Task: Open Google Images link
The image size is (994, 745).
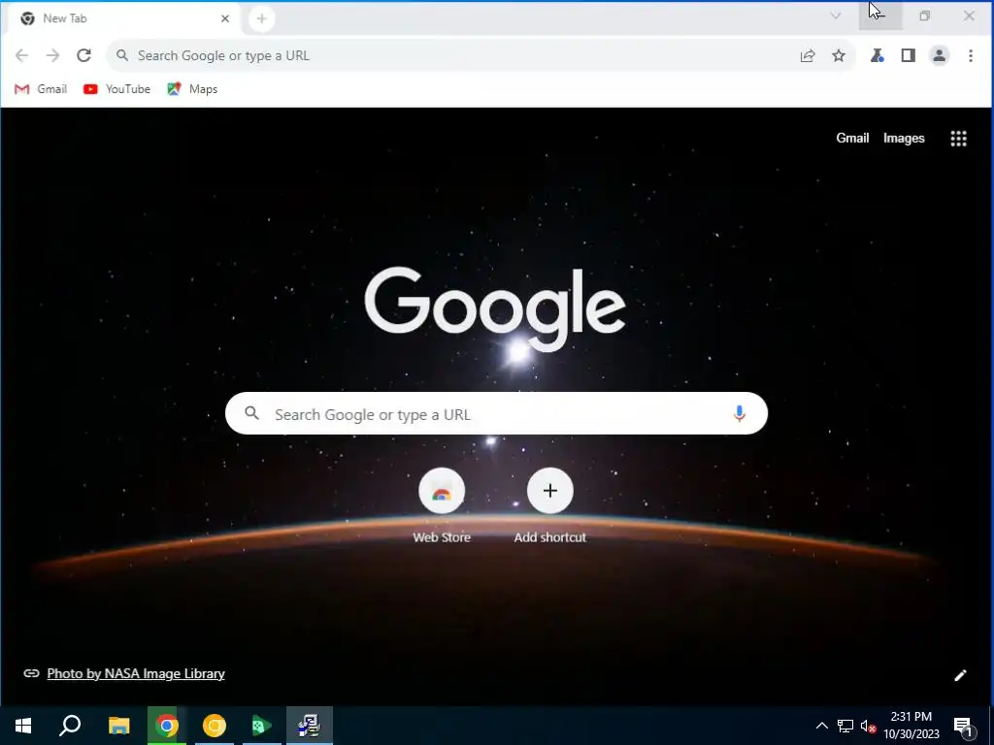Action: coord(904,138)
